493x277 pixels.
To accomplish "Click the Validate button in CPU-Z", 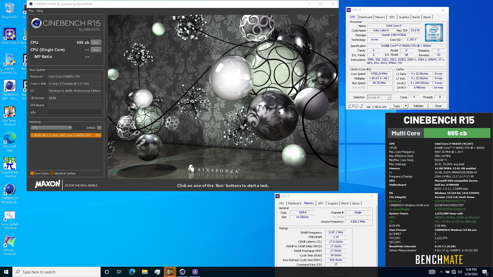I will tap(418, 106).
